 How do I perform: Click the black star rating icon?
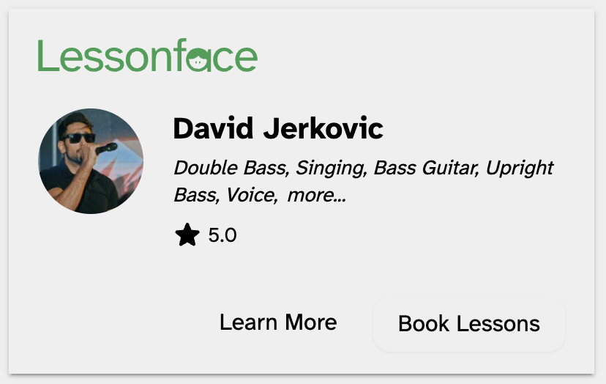187,235
